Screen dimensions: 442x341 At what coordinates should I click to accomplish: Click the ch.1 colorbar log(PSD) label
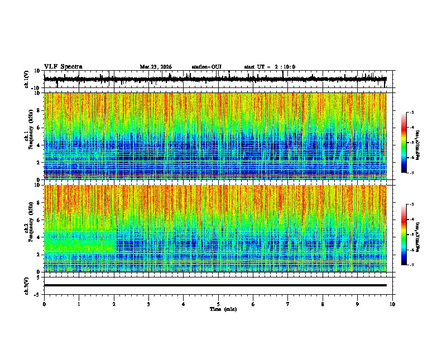point(418,145)
